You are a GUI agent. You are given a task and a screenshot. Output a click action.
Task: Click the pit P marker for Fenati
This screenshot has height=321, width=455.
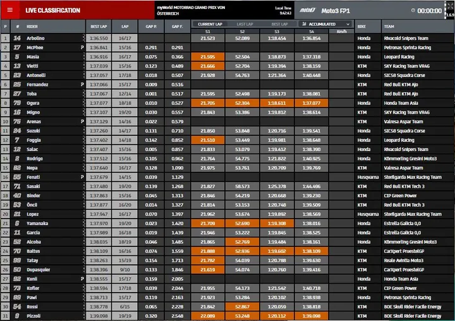pos(82,177)
